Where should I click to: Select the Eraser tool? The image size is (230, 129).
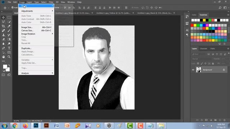(x=3, y=39)
